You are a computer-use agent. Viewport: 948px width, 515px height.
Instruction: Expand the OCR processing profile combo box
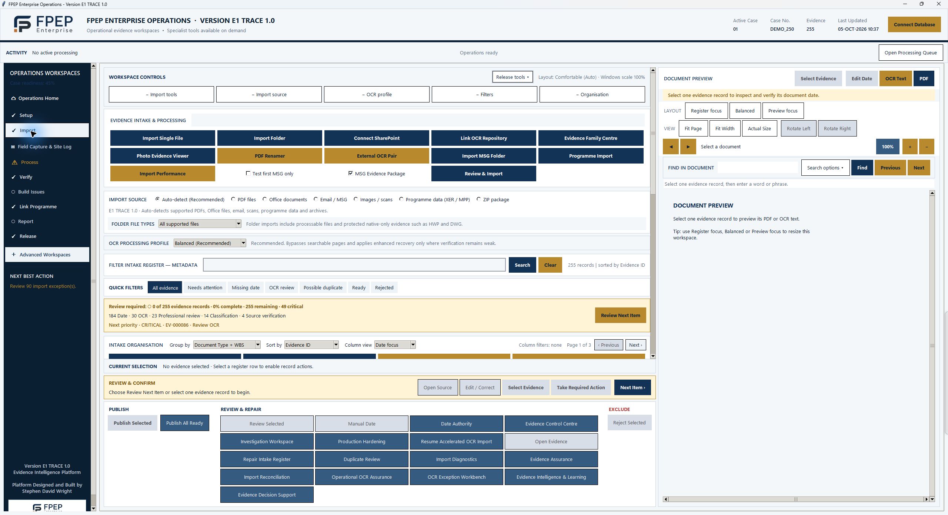tap(243, 243)
